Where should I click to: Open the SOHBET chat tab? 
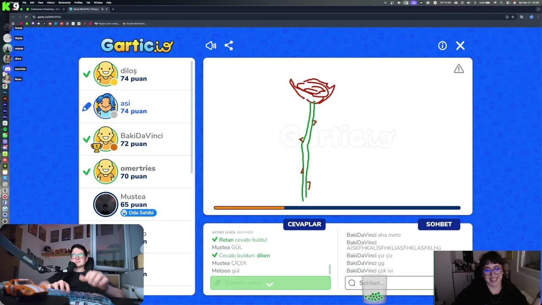point(439,224)
